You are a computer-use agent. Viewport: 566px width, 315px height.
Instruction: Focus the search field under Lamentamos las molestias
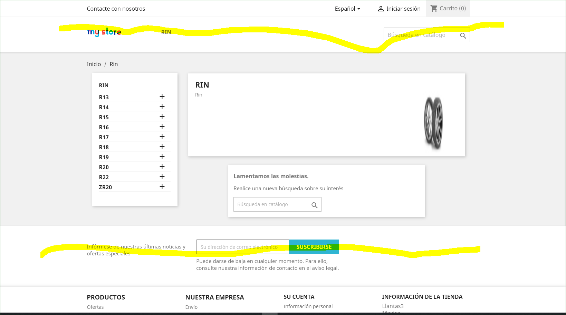[x=277, y=204]
